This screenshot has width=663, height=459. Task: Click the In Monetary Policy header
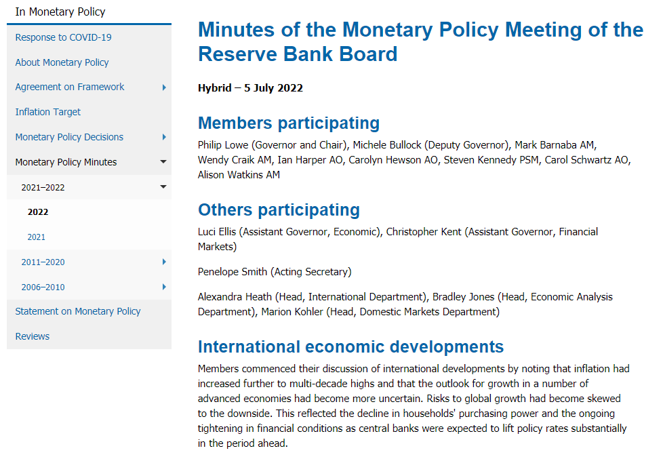pyautogui.click(x=60, y=12)
